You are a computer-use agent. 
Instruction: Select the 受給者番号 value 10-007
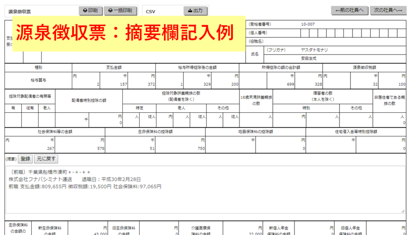click(308, 24)
